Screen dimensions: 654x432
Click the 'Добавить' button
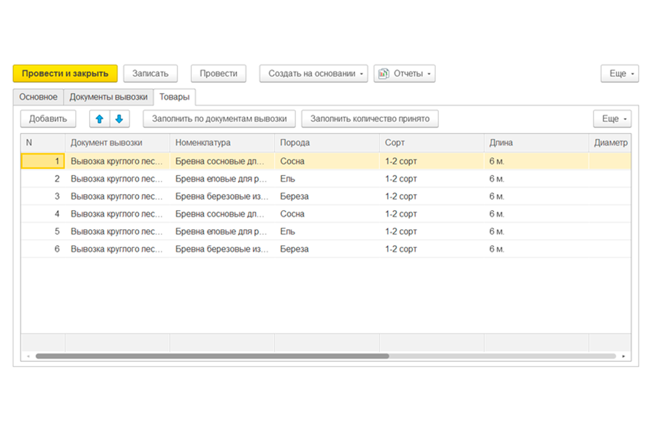48,119
